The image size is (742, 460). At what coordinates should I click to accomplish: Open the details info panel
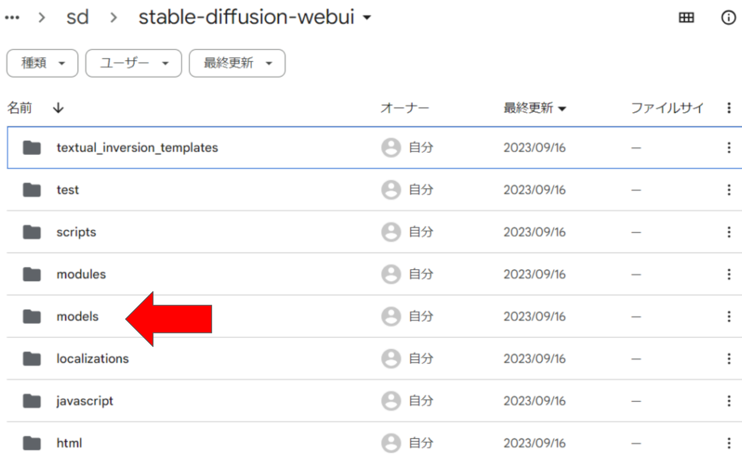point(728,17)
